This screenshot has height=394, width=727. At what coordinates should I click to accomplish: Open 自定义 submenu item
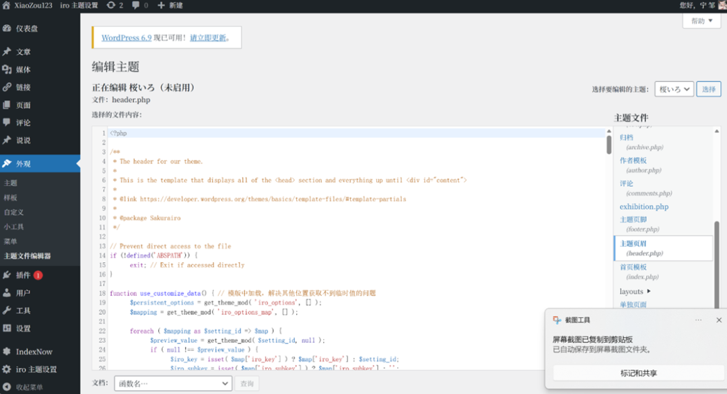(14, 212)
